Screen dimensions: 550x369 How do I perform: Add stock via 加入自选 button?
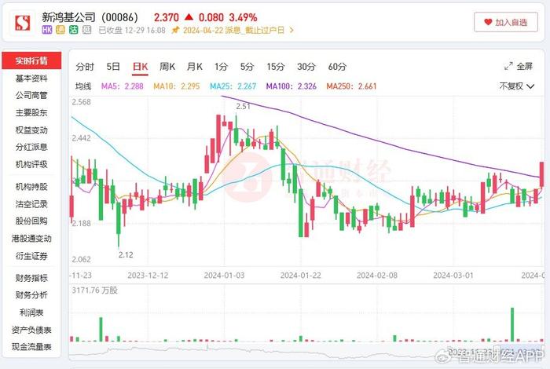506,22
